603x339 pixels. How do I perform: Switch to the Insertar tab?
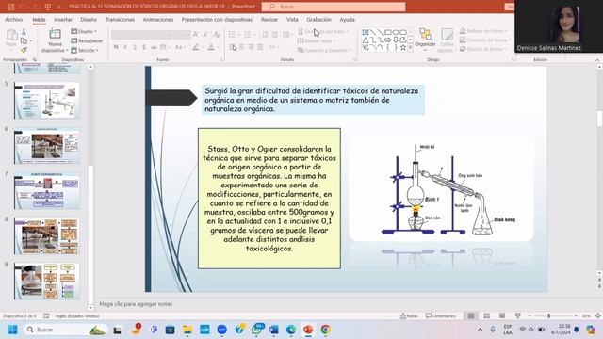[x=63, y=19]
